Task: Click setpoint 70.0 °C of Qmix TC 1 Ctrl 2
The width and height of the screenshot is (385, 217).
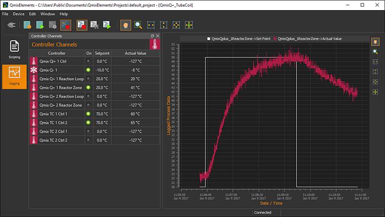Action: coord(102,123)
